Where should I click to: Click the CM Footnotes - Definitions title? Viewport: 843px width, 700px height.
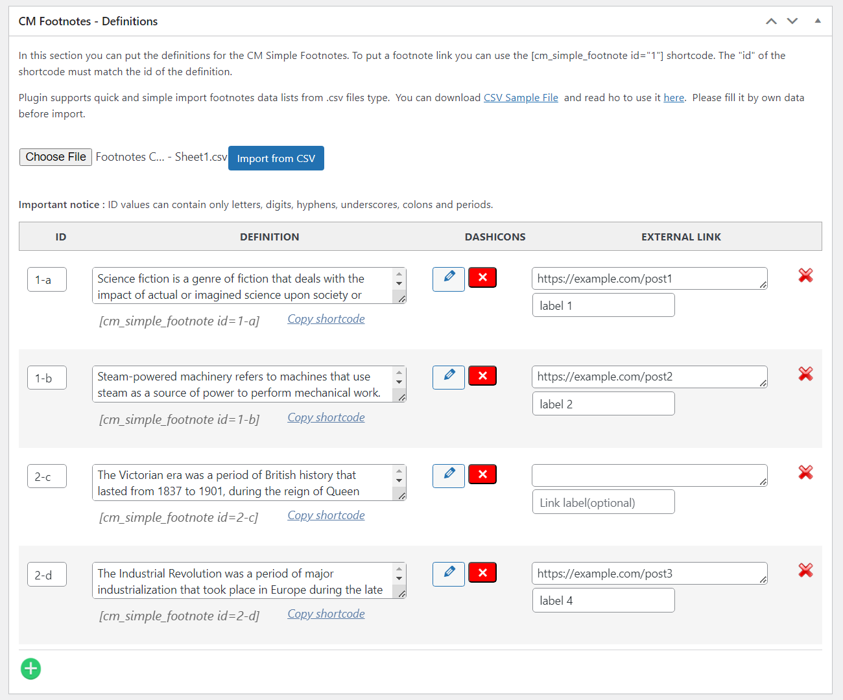[x=88, y=21]
